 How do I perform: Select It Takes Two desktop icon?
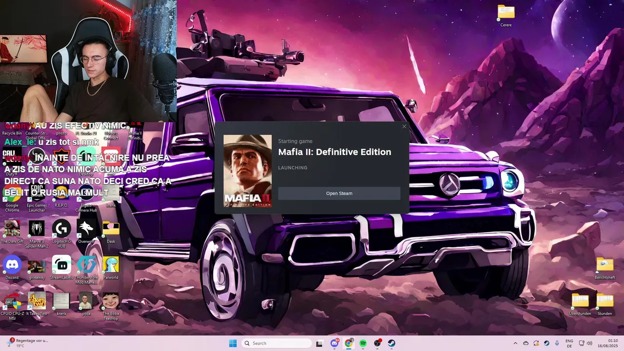coord(37,304)
